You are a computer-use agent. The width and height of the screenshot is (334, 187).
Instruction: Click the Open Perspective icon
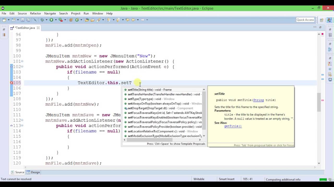click(322, 20)
